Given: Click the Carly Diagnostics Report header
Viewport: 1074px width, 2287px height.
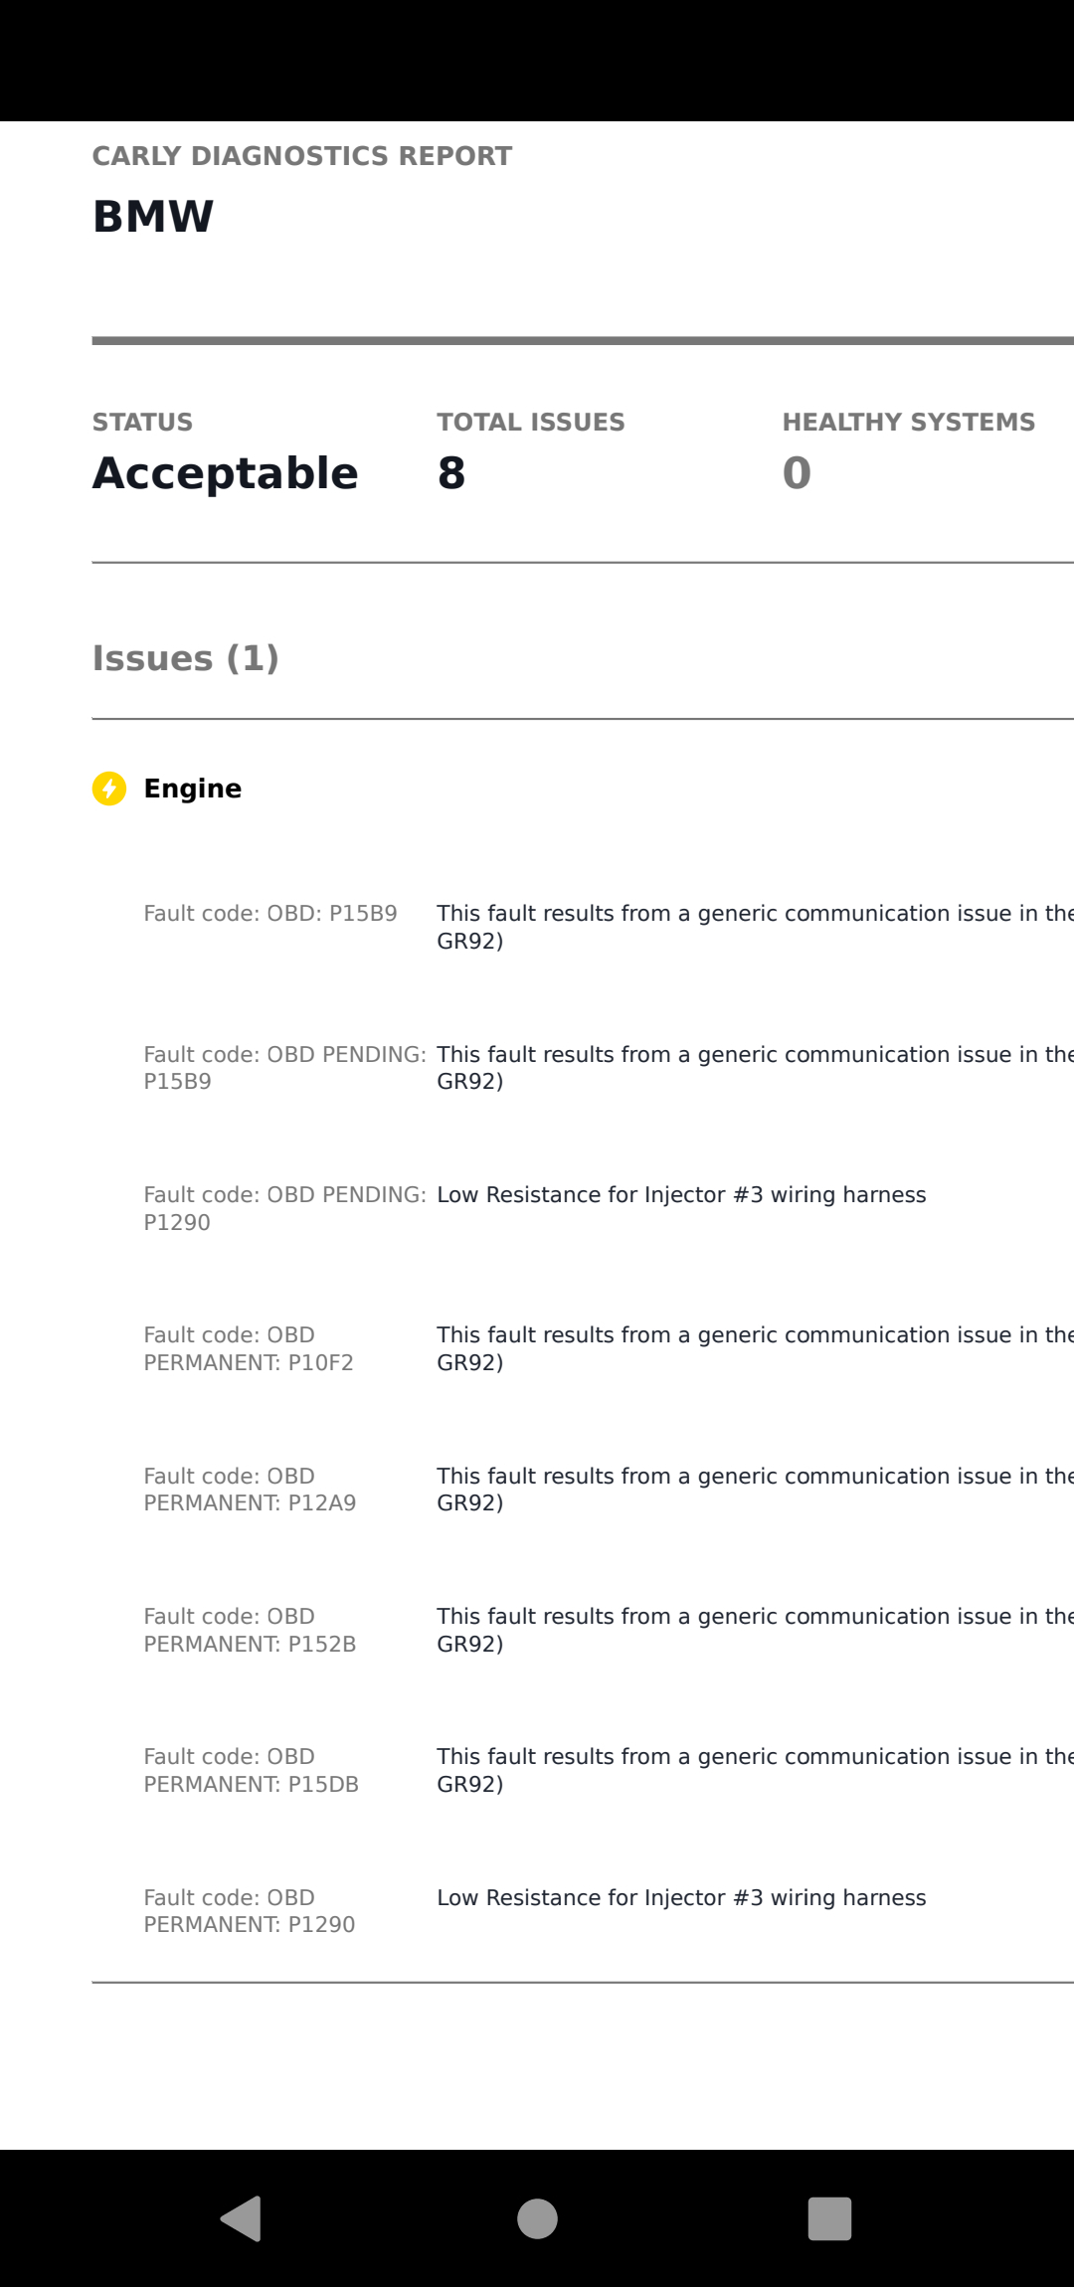Looking at the screenshot, I should tap(301, 156).
